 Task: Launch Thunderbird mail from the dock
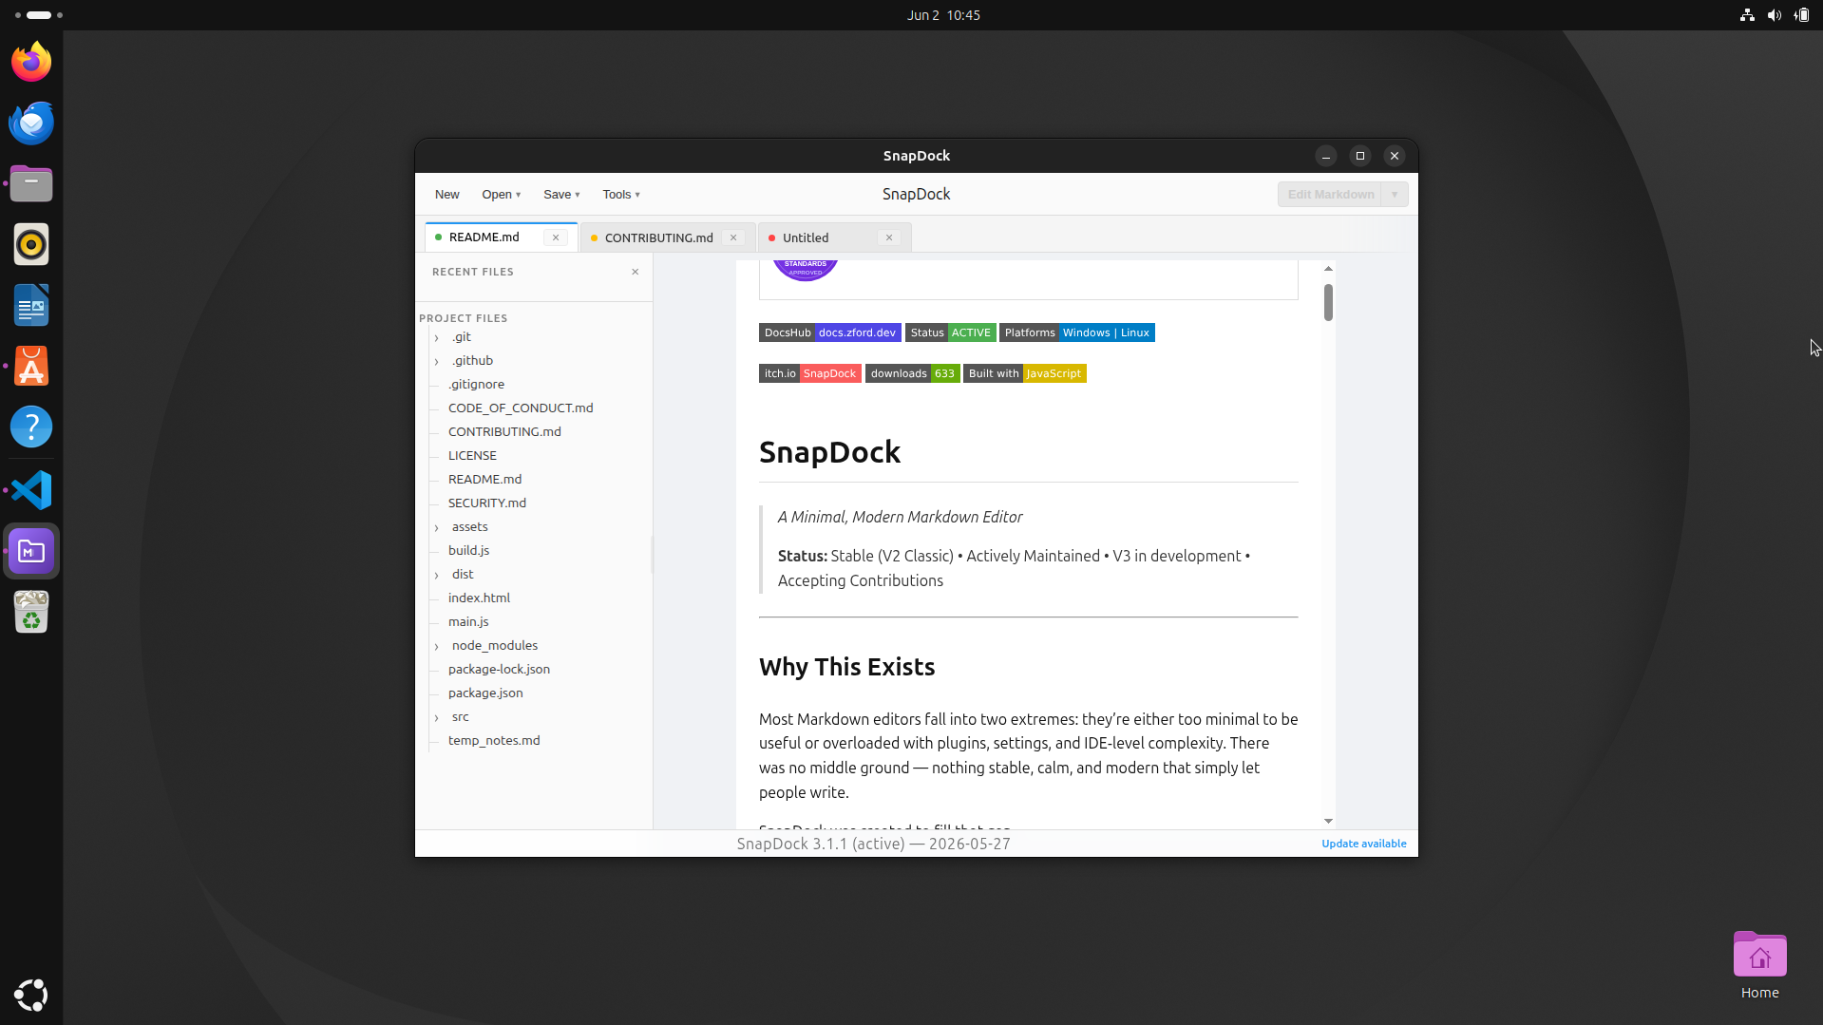(31, 123)
